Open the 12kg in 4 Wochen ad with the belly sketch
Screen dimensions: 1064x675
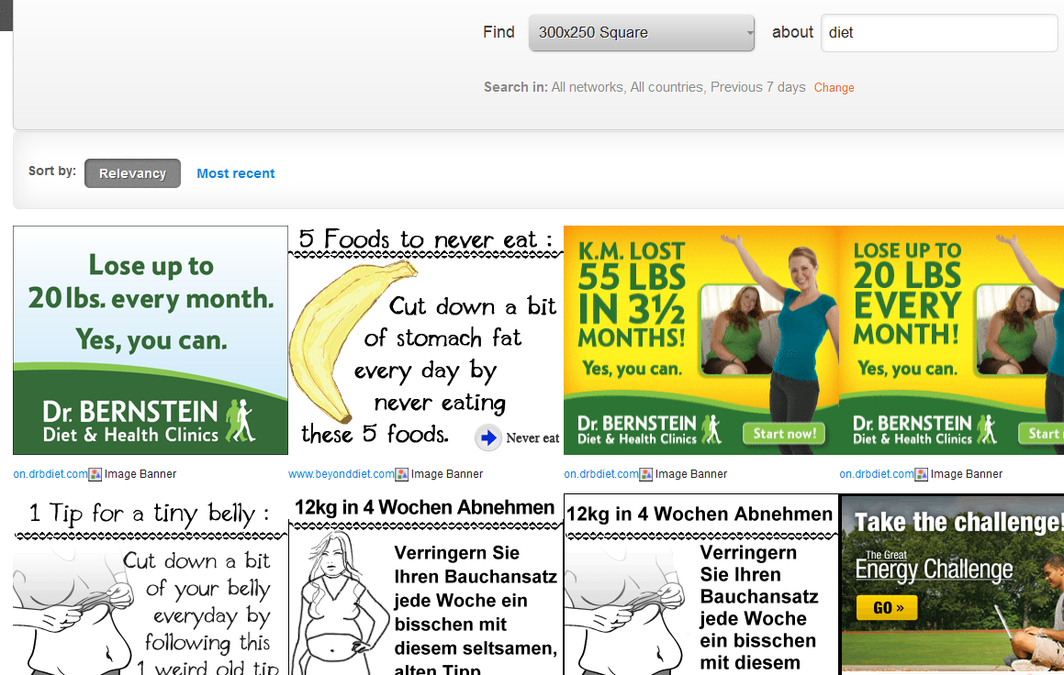[701, 585]
